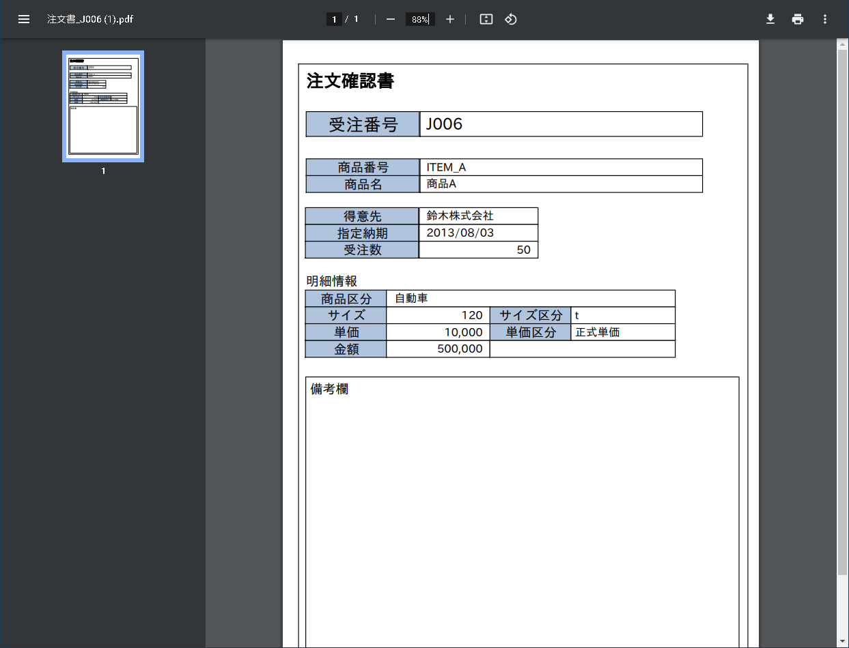This screenshot has width=849, height=648.
Task: Click the 正式単価 value
Action: point(598,332)
